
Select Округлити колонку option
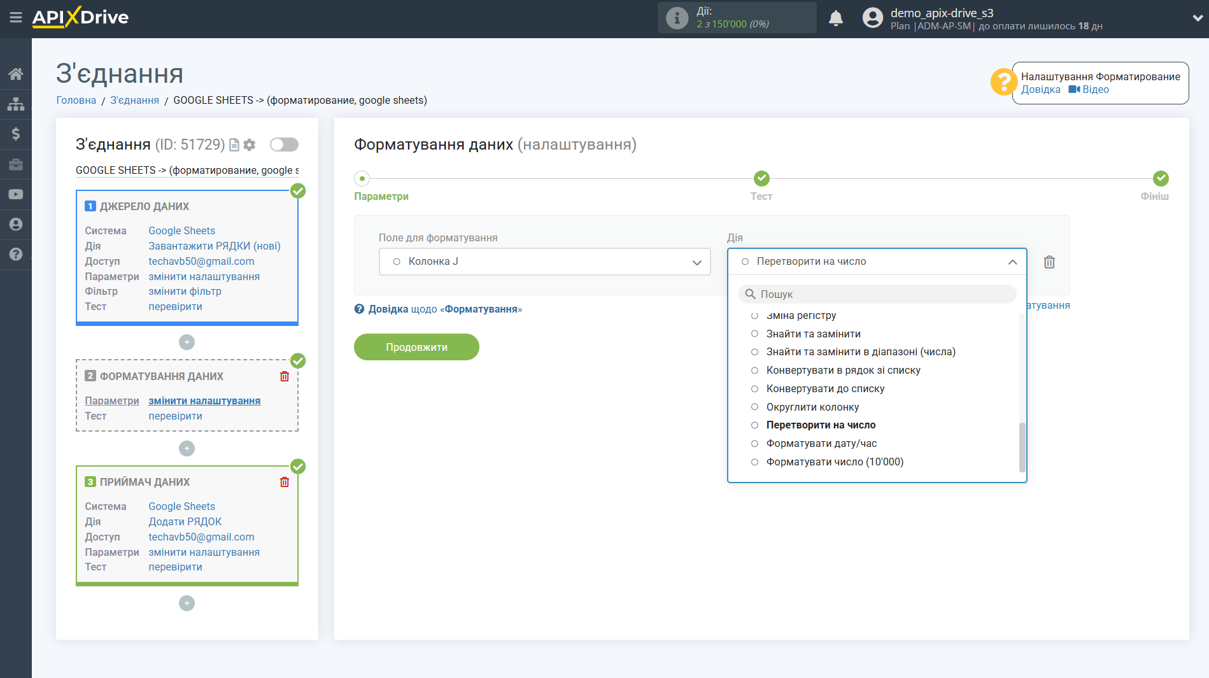[812, 407]
